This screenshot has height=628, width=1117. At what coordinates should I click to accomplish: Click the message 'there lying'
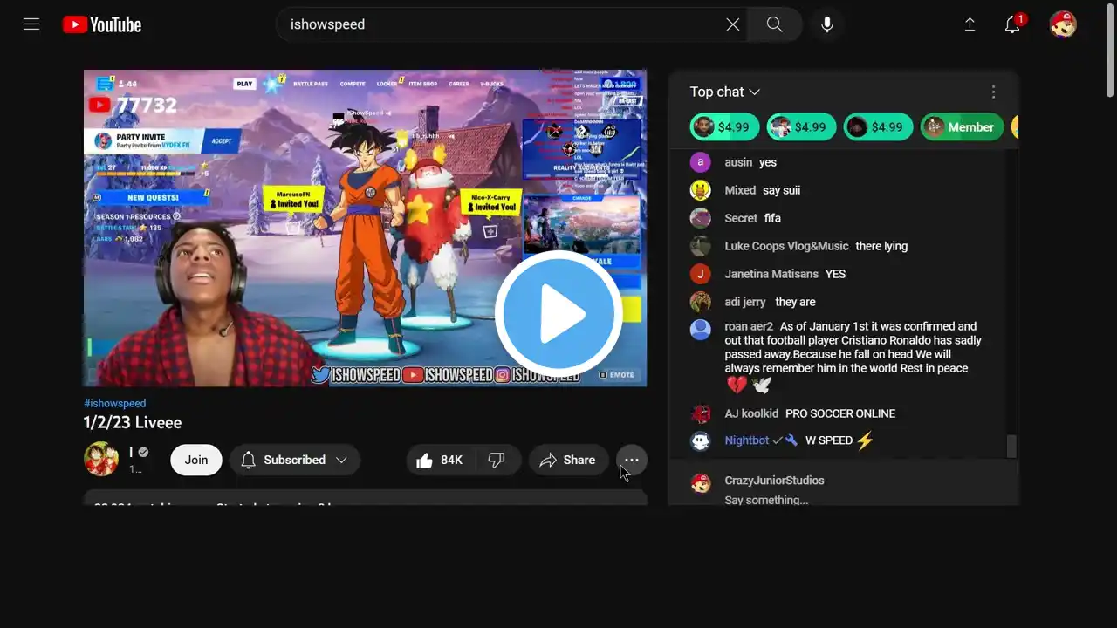(881, 246)
